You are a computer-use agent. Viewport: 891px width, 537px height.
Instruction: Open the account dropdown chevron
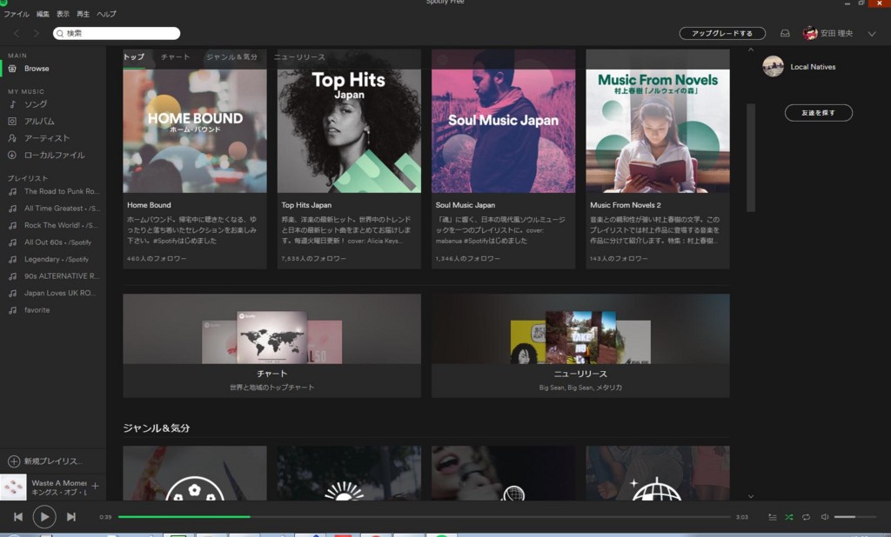(x=872, y=34)
